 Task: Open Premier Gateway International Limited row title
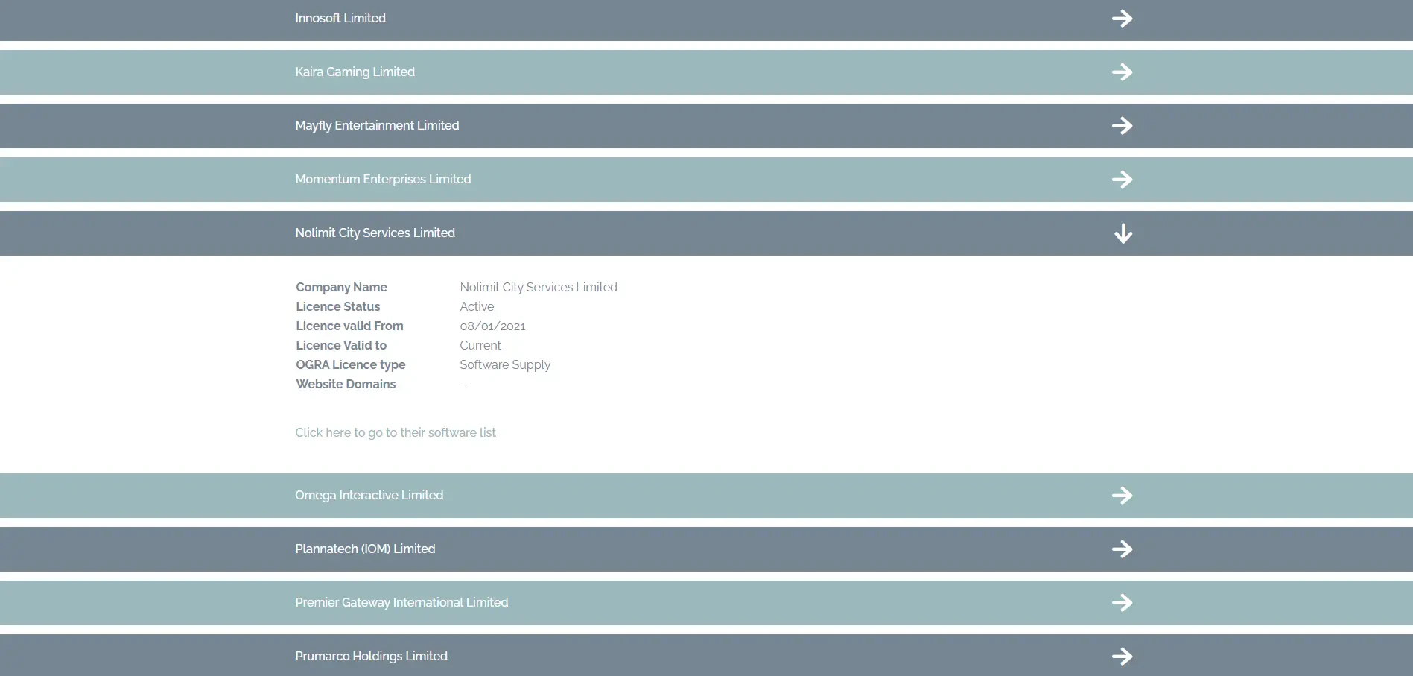tap(401, 603)
